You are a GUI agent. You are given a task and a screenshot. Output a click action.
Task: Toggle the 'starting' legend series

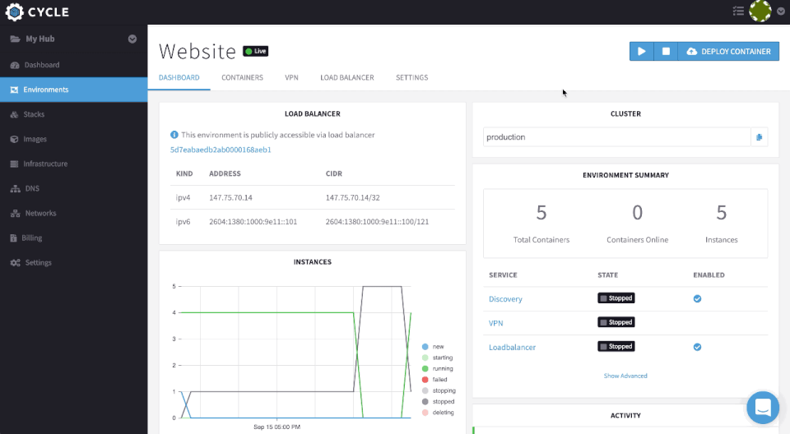[x=437, y=358]
